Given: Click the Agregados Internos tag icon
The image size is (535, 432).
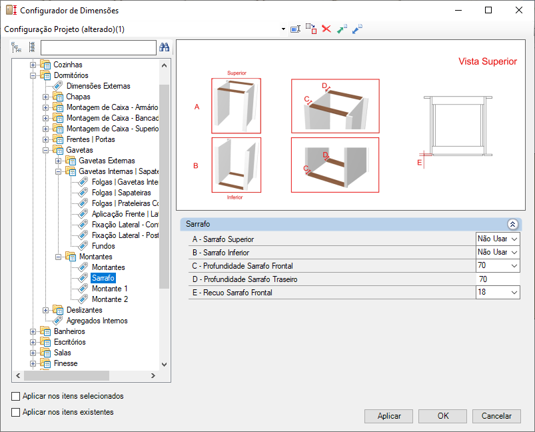Looking at the screenshot, I should pyautogui.click(x=58, y=320).
